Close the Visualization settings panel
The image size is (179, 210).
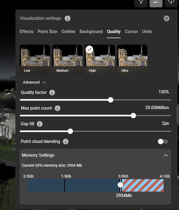167,18
